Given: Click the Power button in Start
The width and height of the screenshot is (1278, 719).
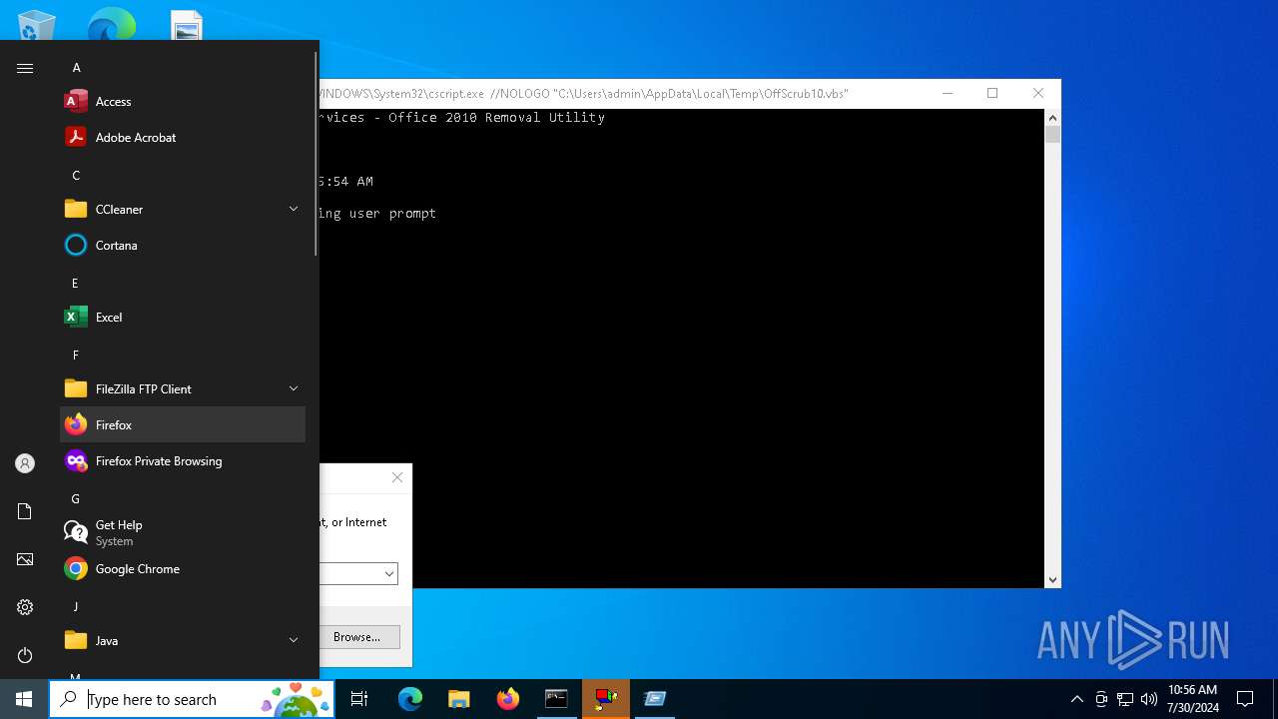Looking at the screenshot, I should pos(25,655).
